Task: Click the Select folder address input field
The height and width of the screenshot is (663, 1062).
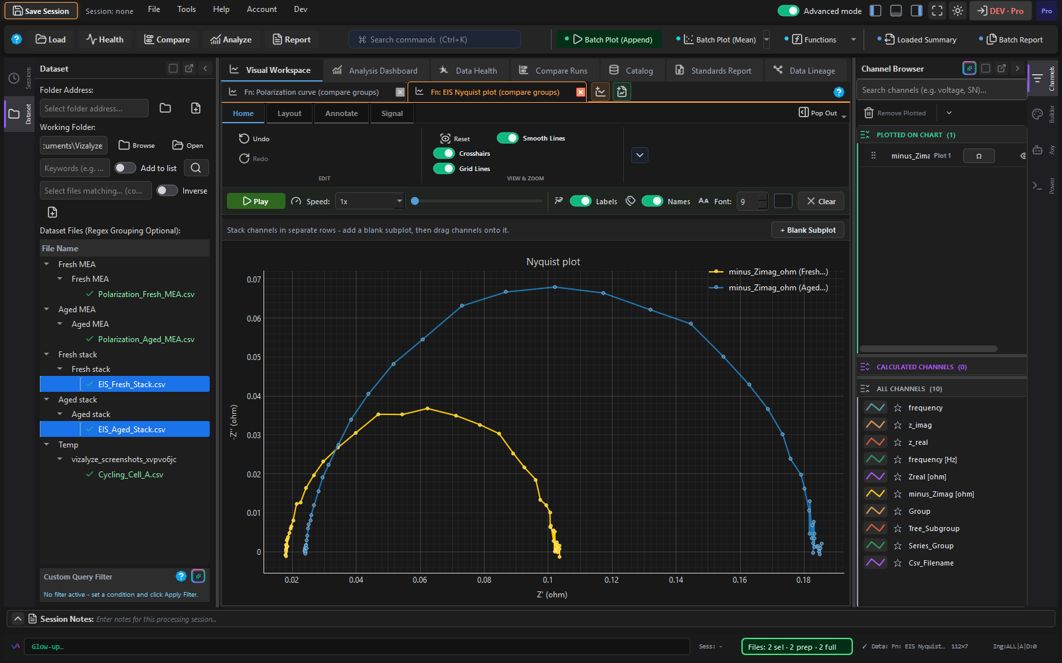Action: pos(94,108)
